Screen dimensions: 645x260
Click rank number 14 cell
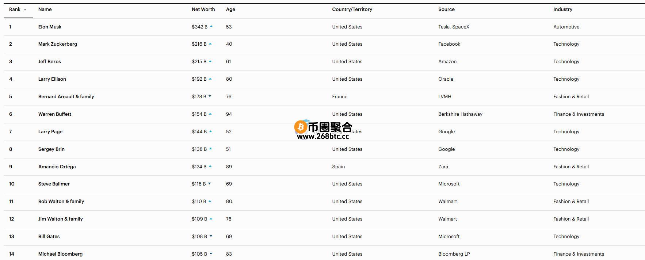coord(12,254)
